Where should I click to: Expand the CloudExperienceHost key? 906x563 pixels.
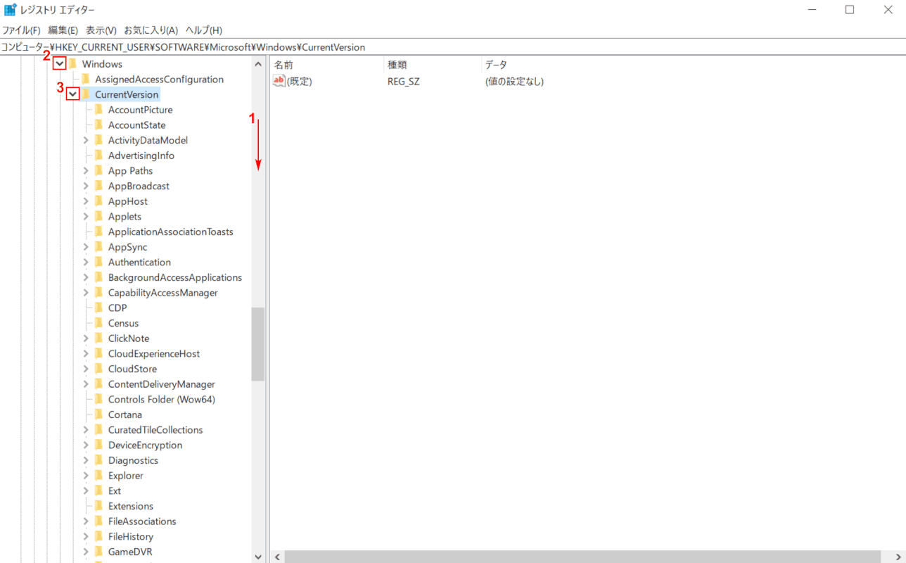click(x=86, y=354)
